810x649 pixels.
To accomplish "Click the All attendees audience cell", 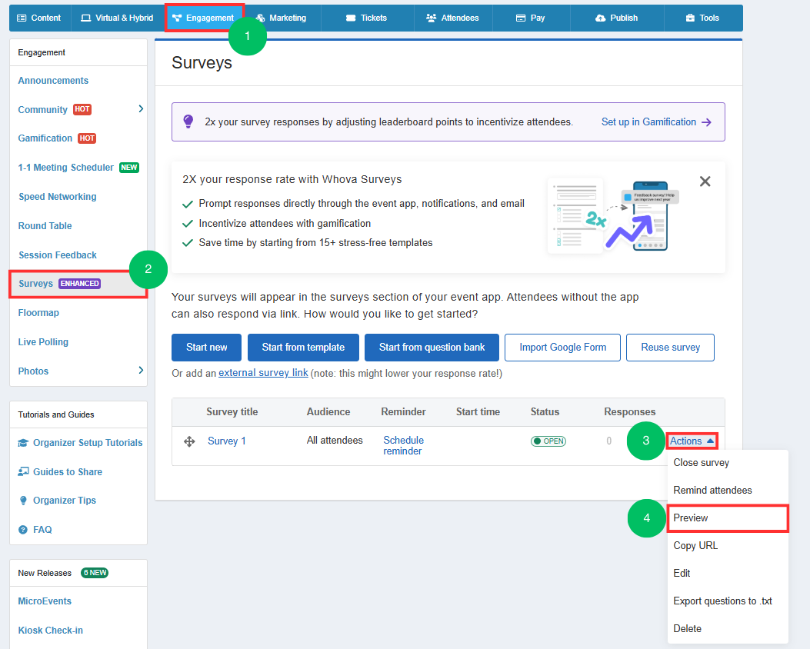I will pos(335,441).
